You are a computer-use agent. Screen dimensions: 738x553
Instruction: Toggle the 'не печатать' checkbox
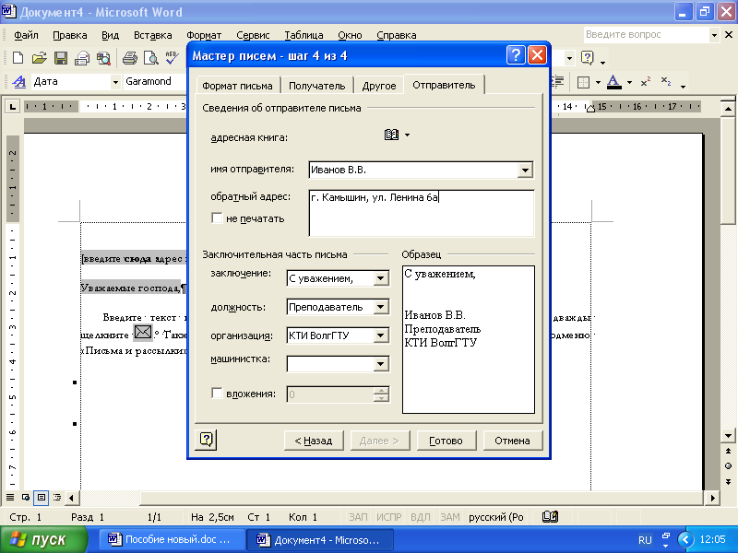tap(217, 218)
